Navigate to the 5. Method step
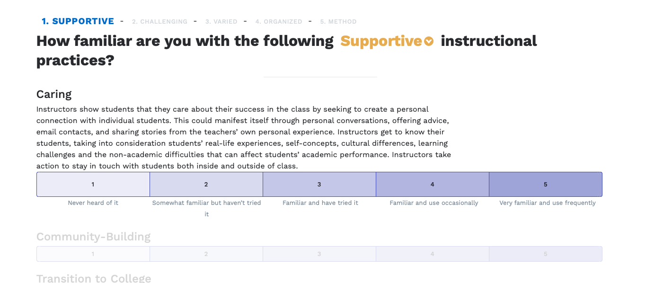This screenshot has width=646, height=283. [338, 22]
